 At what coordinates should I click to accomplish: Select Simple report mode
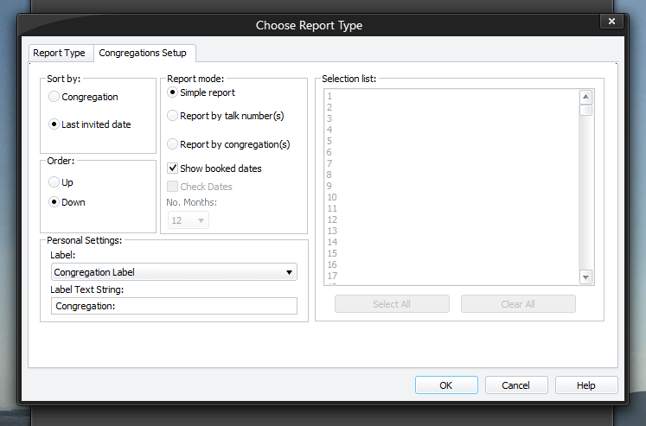[x=173, y=92]
